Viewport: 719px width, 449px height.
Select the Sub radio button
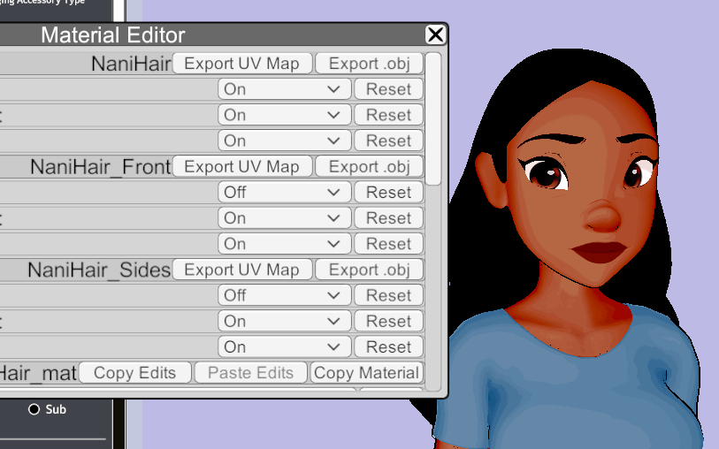click(34, 409)
